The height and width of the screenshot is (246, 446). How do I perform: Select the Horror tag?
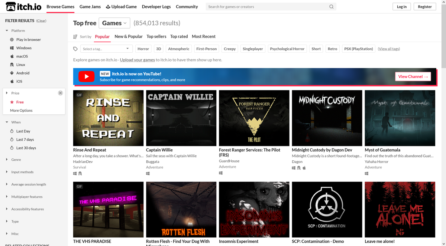(143, 49)
